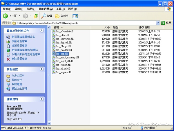Open the 我的最愛(A) menu
The height and width of the screenshot is (131, 174).
pos(46,9)
